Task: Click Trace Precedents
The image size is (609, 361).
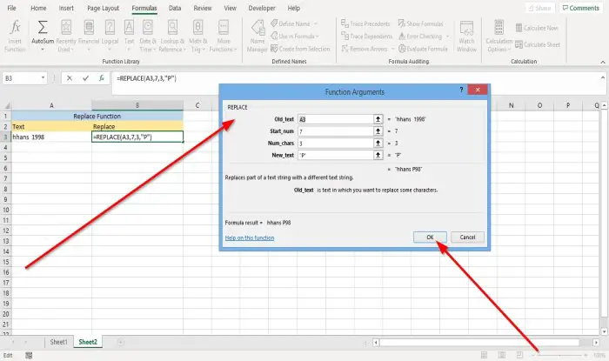Action: pyautogui.click(x=365, y=23)
